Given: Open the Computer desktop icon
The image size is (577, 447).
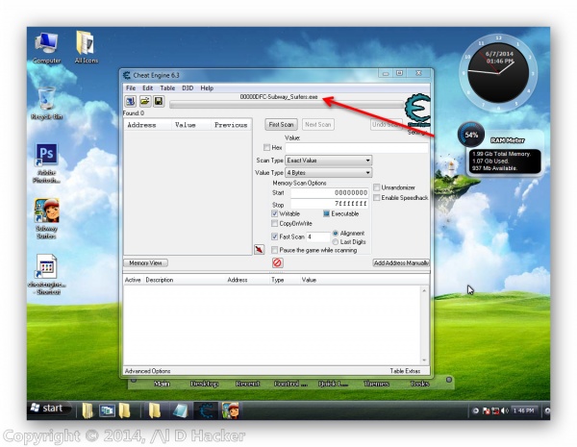Looking at the screenshot, I should 46,48.
